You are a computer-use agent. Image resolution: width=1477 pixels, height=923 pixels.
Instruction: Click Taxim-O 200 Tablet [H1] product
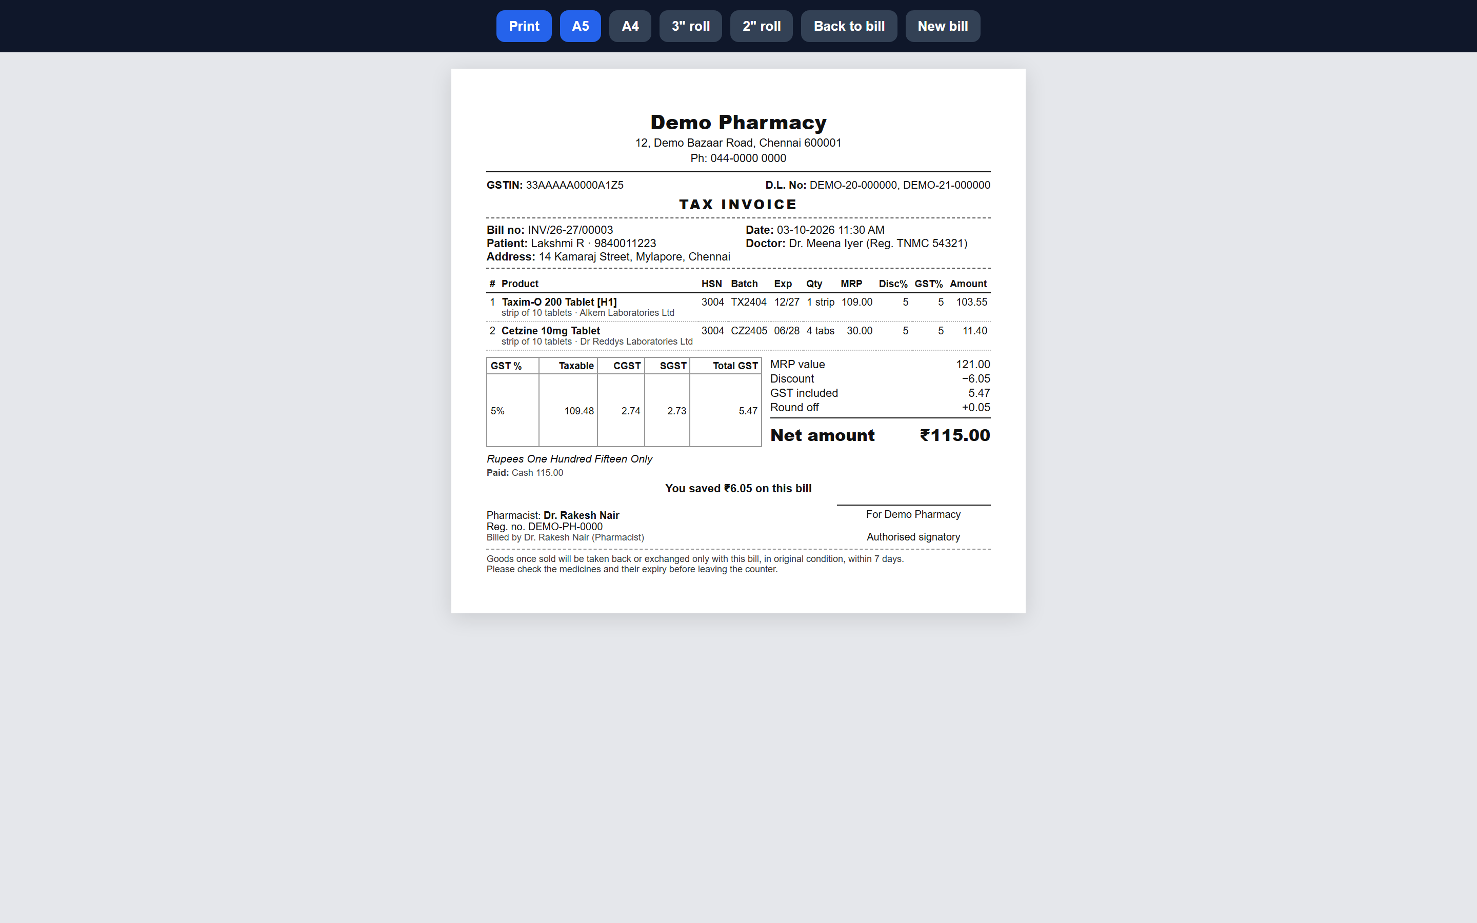coord(559,302)
